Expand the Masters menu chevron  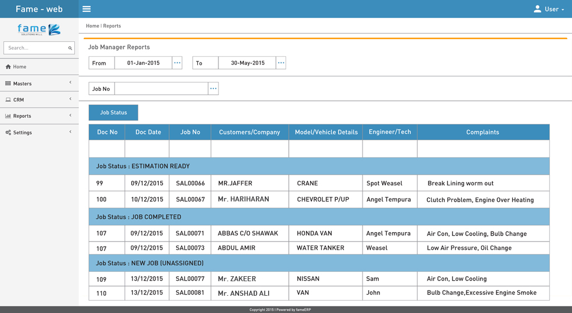coord(70,83)
